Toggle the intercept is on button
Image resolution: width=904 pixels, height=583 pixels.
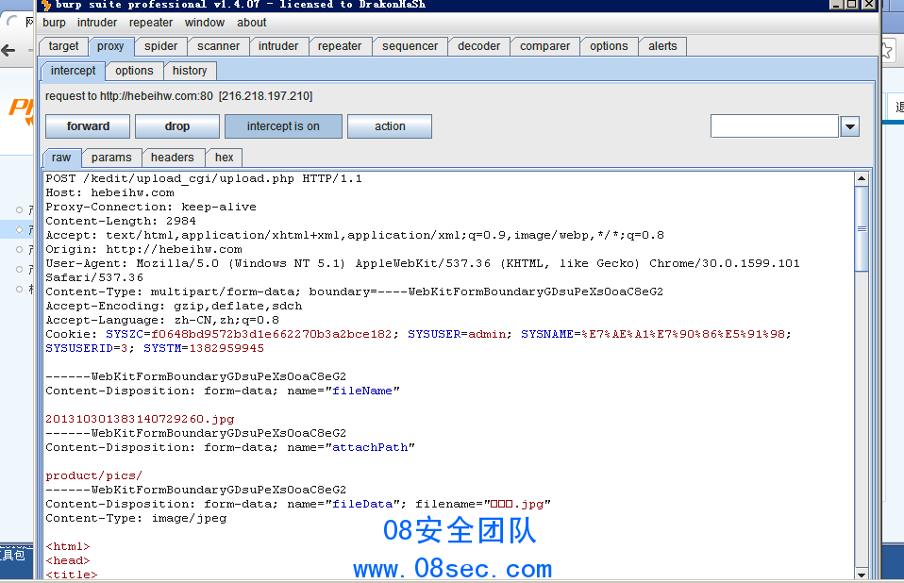coord(283,126)
